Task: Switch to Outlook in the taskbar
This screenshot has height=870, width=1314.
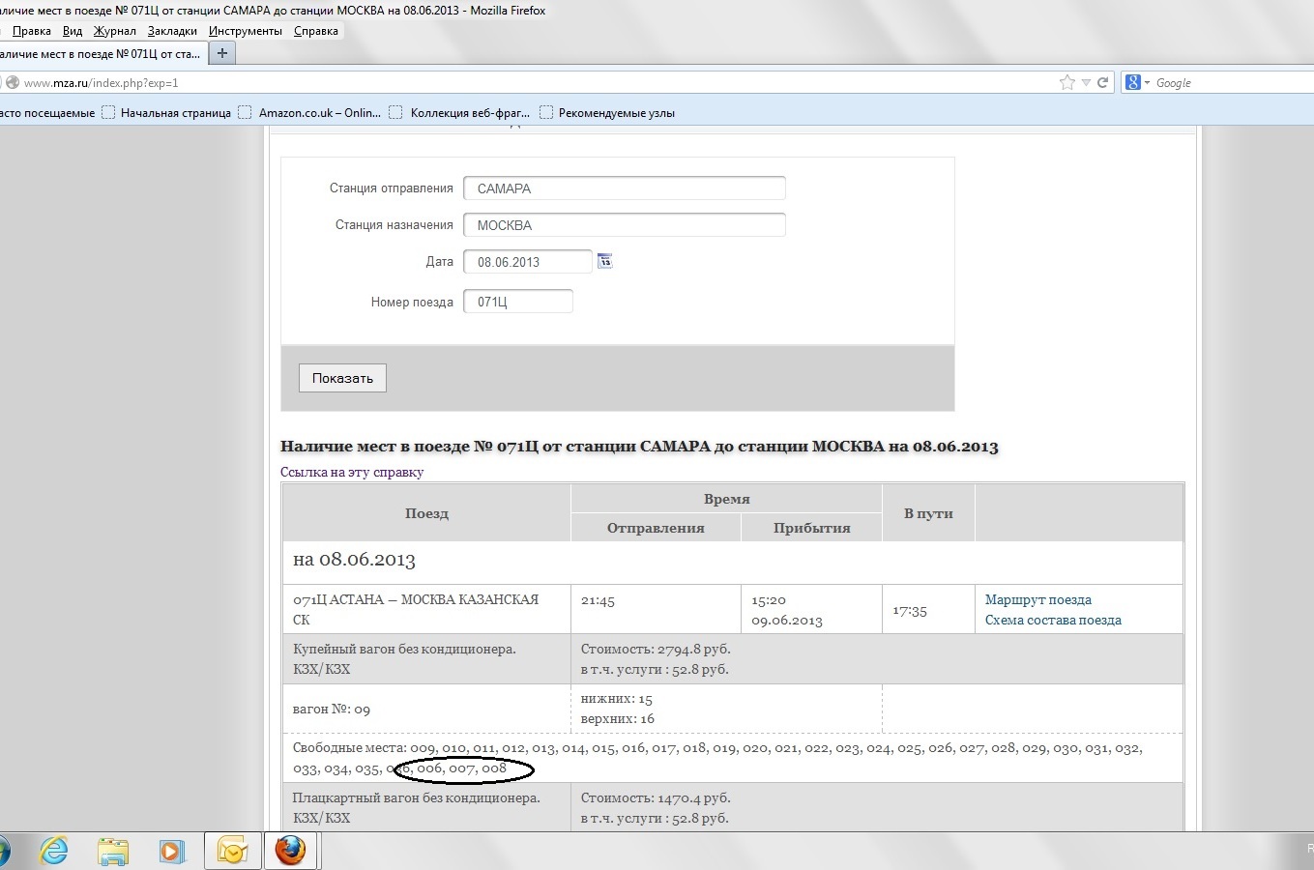Action: [232, 851]
